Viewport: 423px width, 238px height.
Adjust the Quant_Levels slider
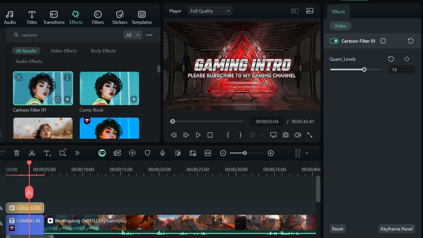click(x=364, y=69)
